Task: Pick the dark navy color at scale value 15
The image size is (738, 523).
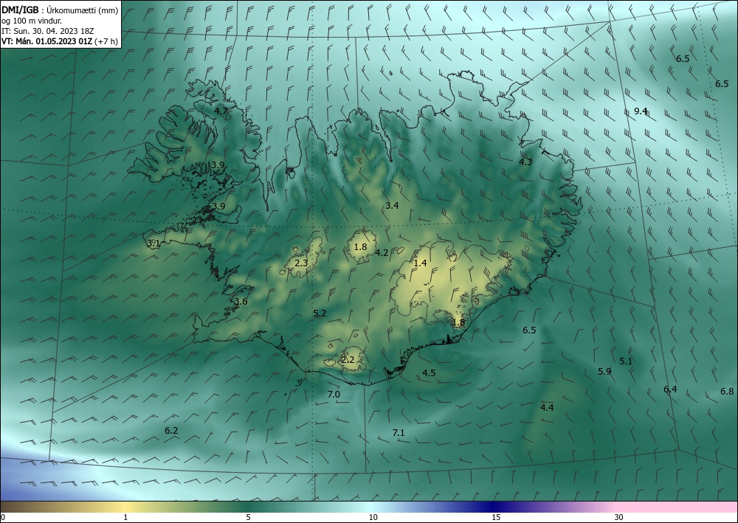Action: [494, 507]
